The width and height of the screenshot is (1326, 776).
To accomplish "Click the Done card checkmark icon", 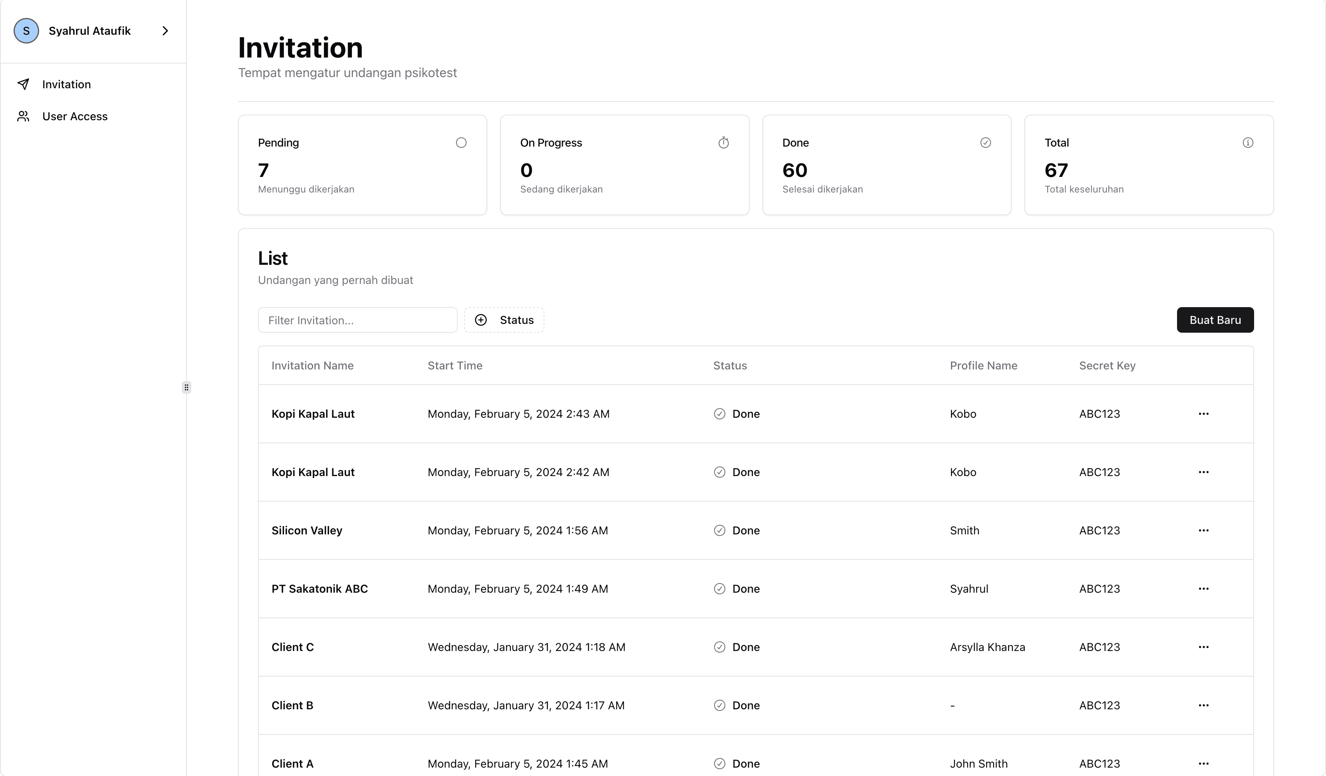I will coord(986,143).
